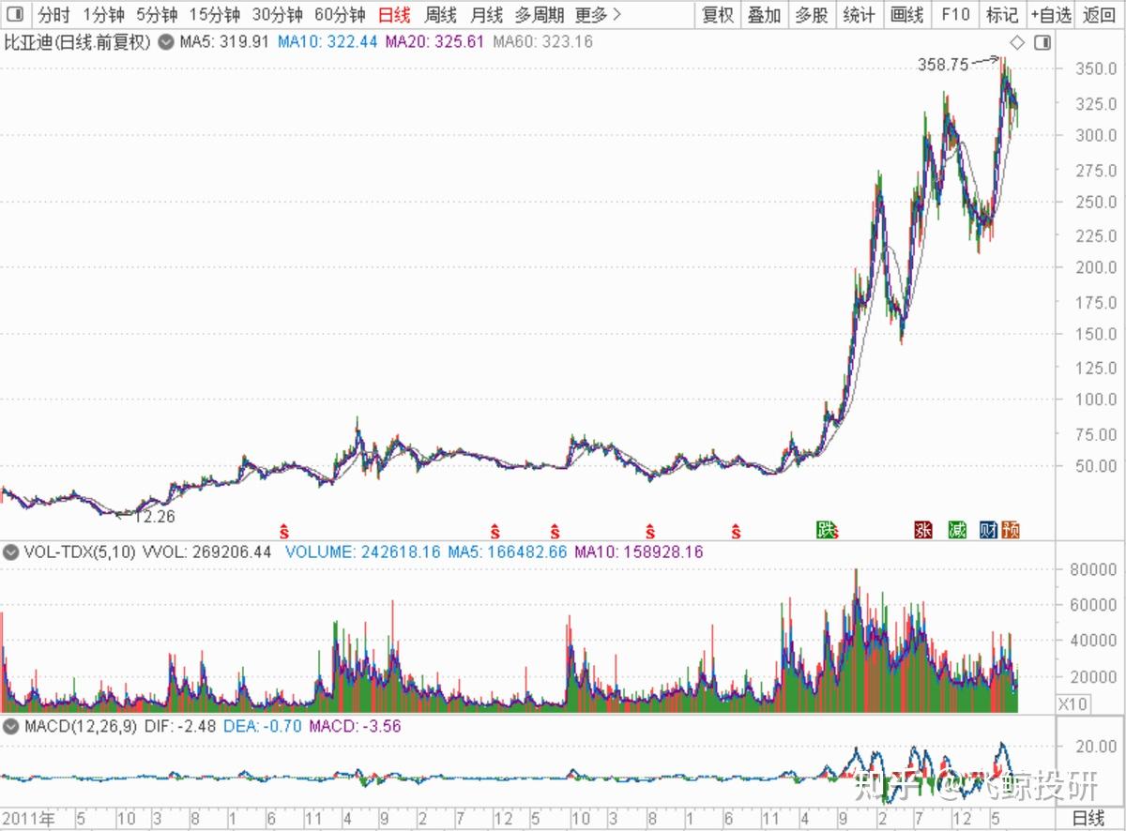Click the MA20: 325.61 value

437,42
